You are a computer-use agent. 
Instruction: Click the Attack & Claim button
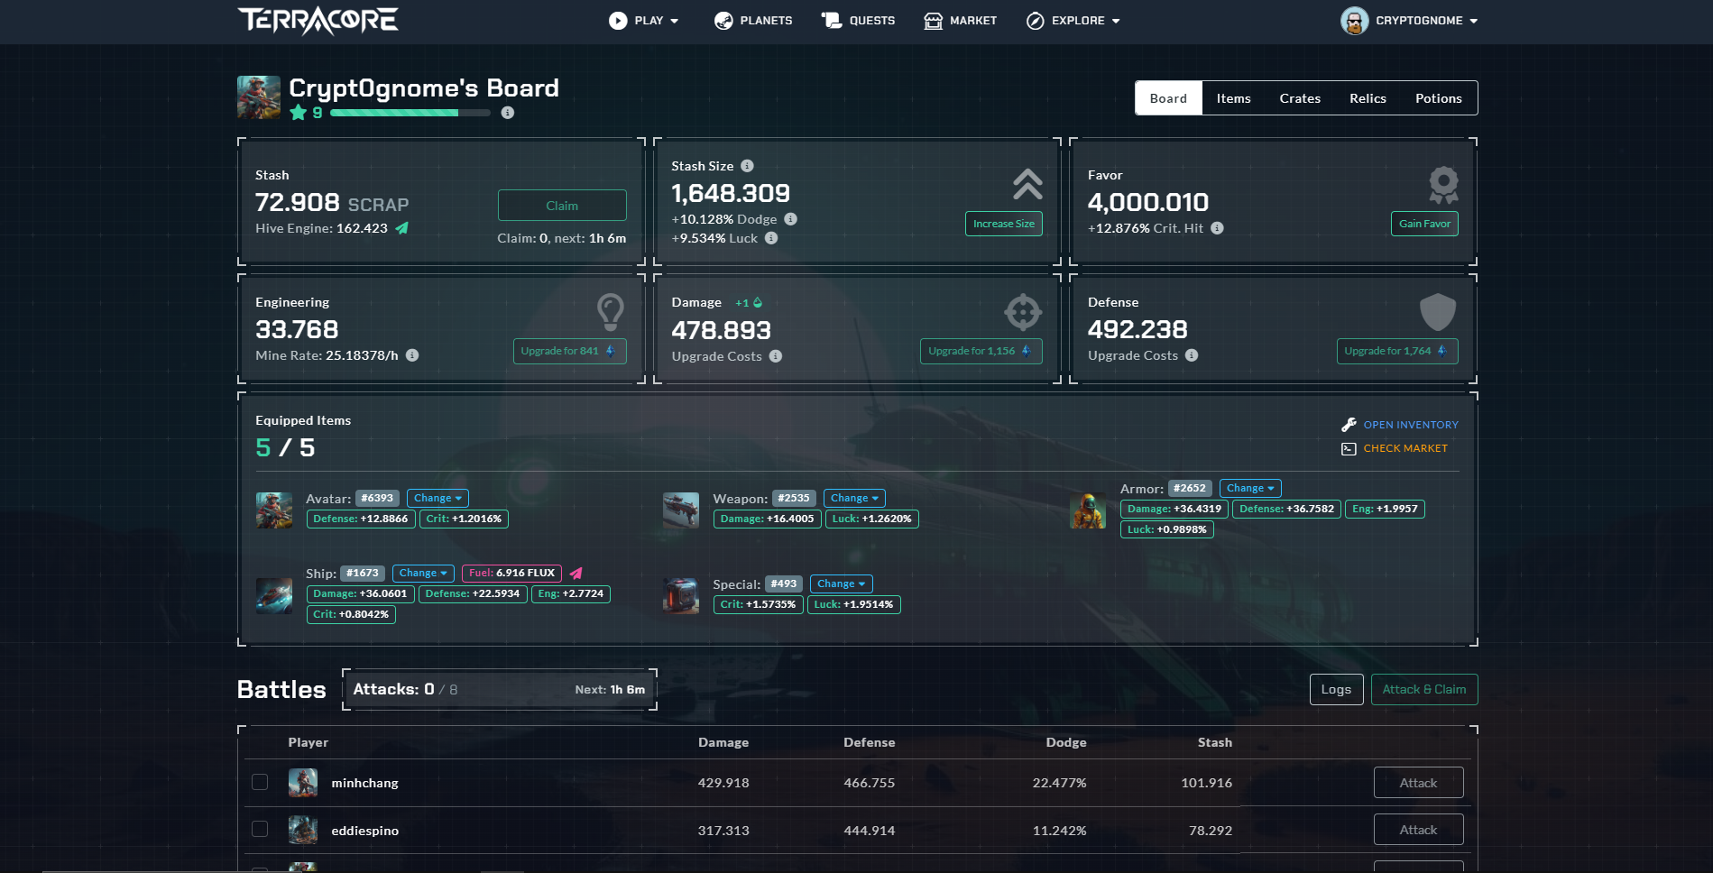1424,689
